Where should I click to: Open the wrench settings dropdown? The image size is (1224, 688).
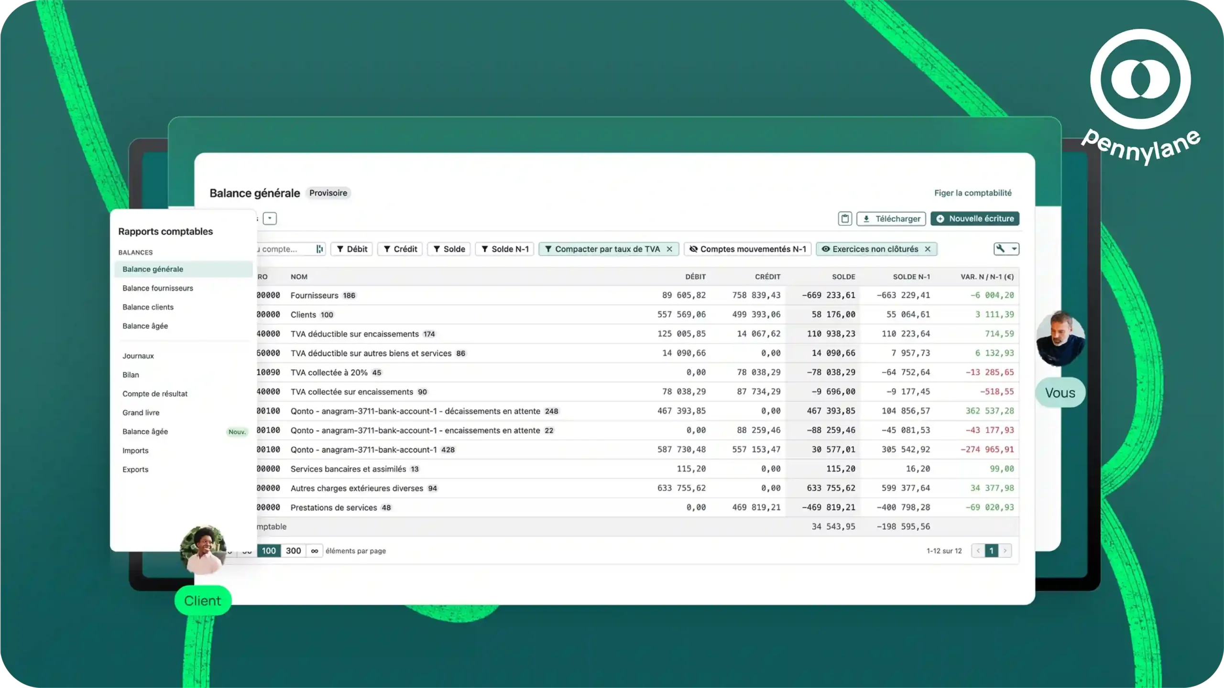1006,249
